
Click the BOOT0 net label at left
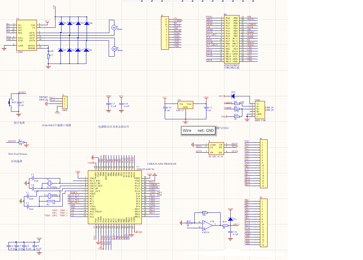click(x=12, y=141)
